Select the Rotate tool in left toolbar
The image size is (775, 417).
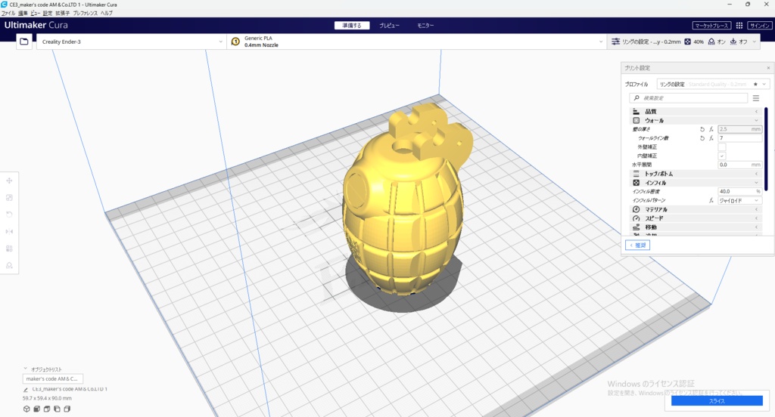tap(9, 215)
